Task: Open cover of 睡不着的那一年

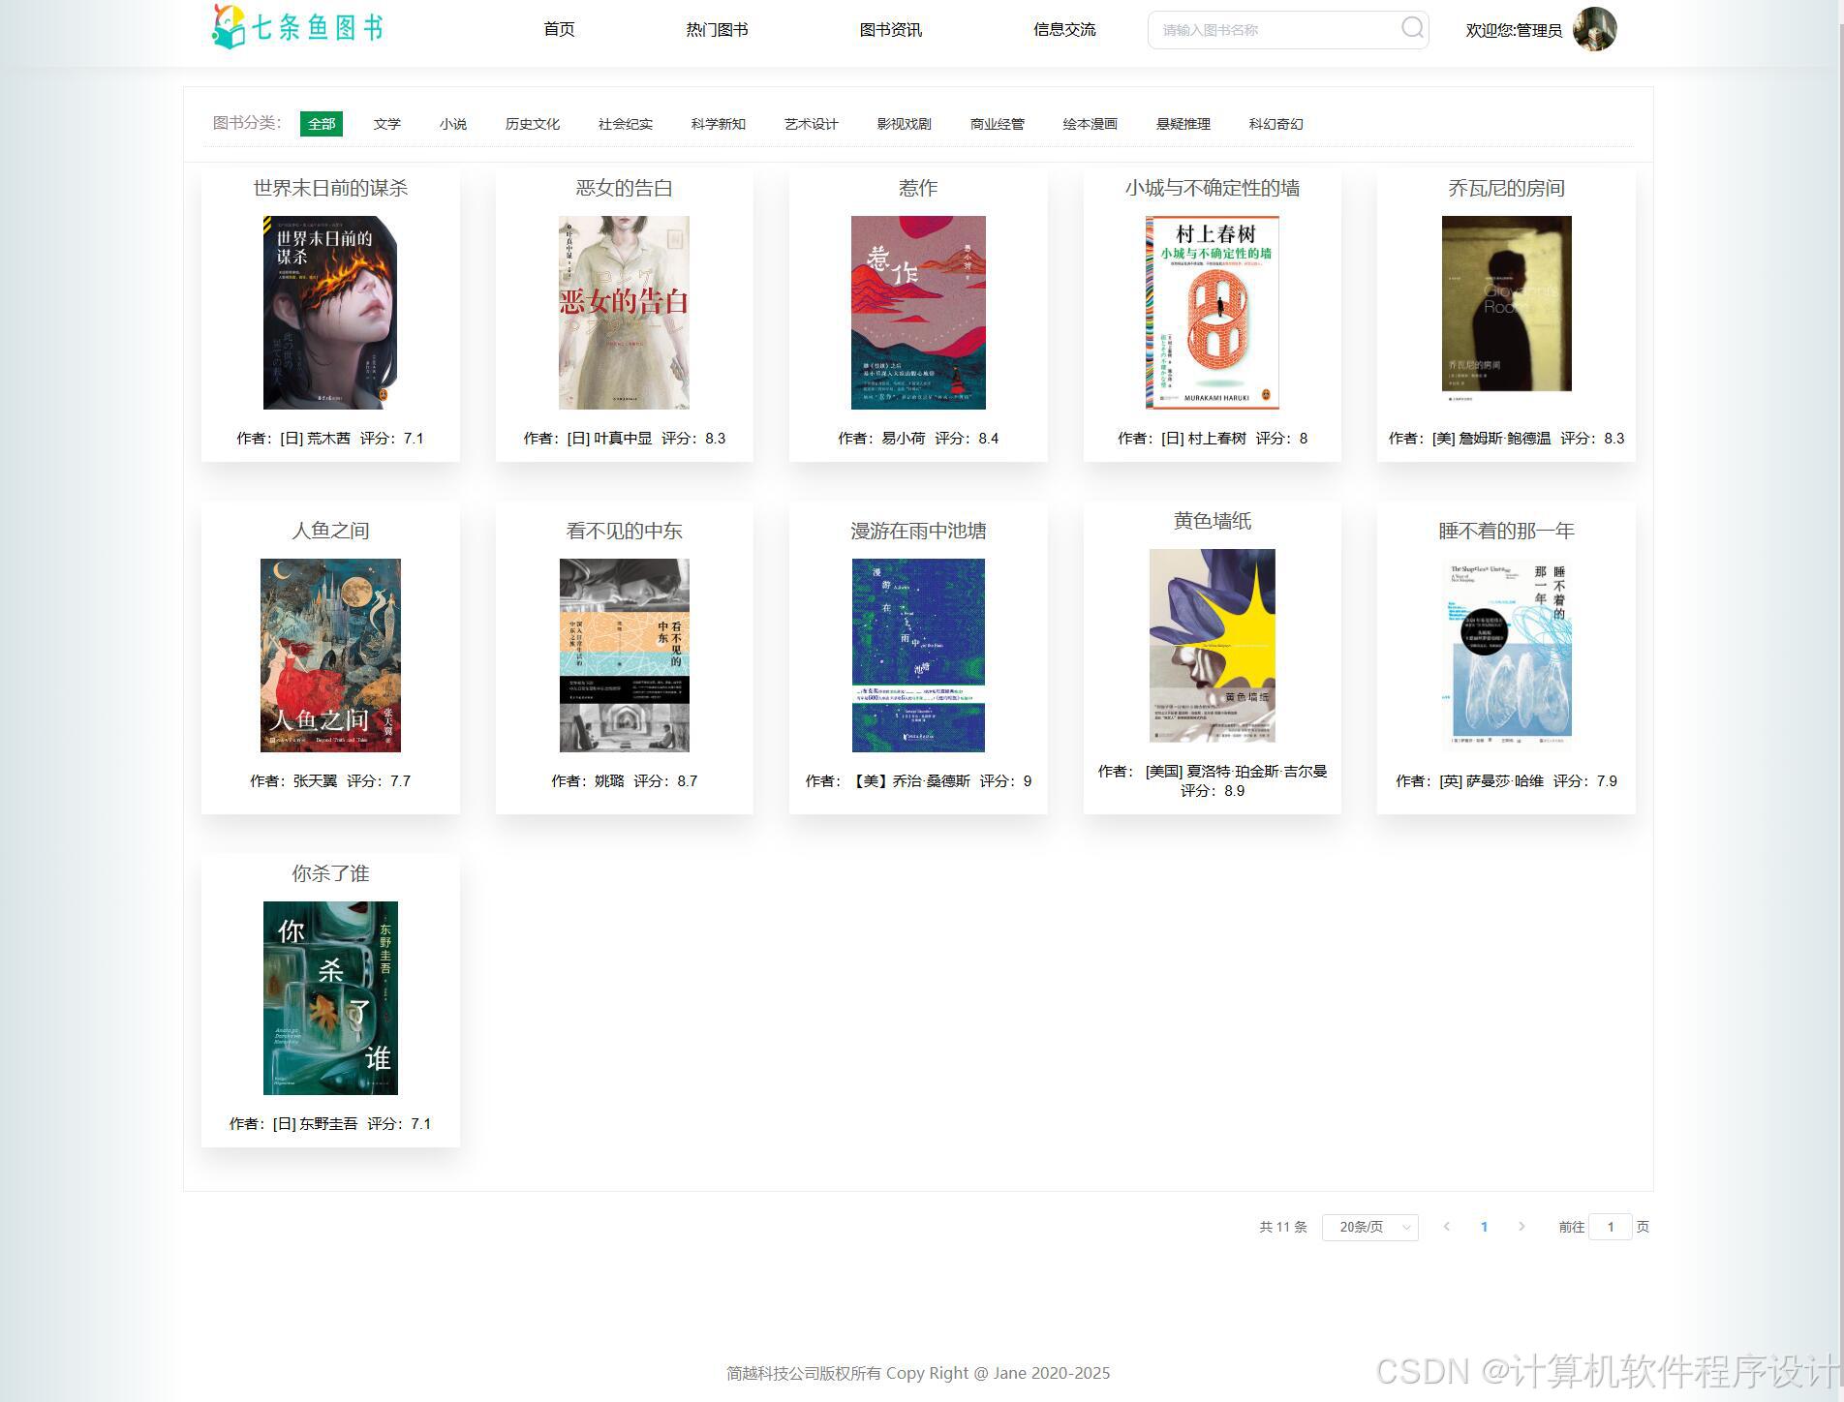Action: 1506,655
